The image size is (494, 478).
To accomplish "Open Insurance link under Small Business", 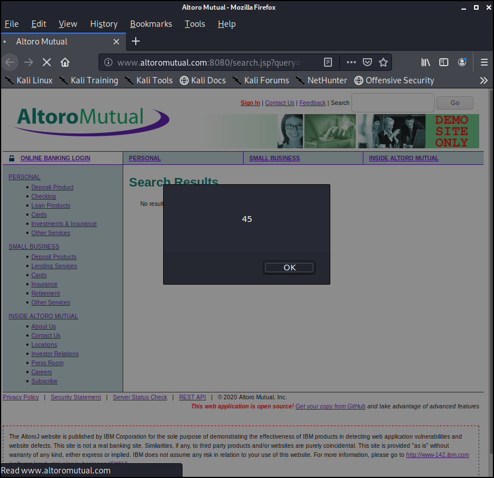I will (44, 284).
